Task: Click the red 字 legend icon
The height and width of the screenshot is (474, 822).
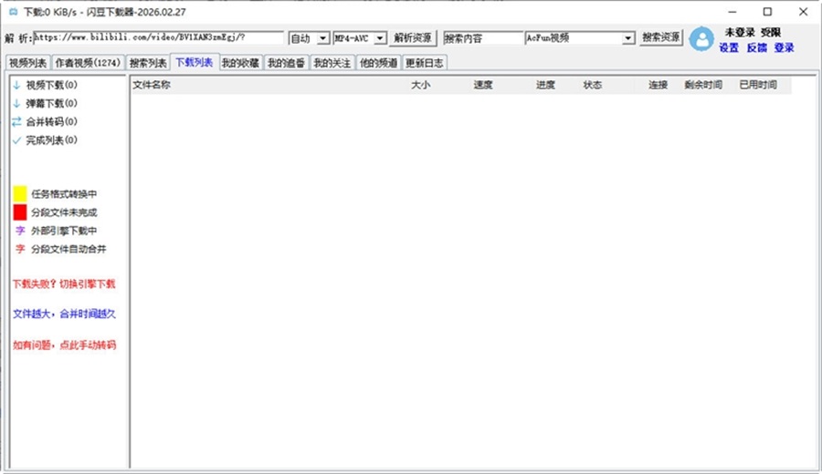Action: click(20, 249)
